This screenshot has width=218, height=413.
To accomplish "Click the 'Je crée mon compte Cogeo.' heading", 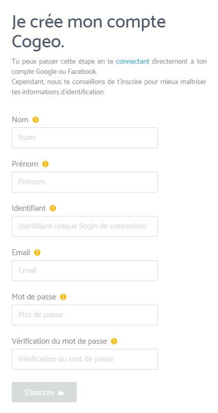I will 88,32.
